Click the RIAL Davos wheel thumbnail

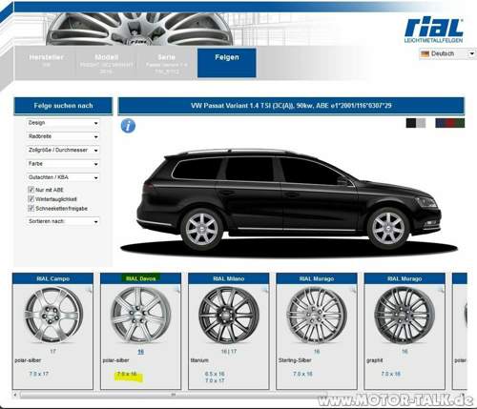tap(141, 315)
